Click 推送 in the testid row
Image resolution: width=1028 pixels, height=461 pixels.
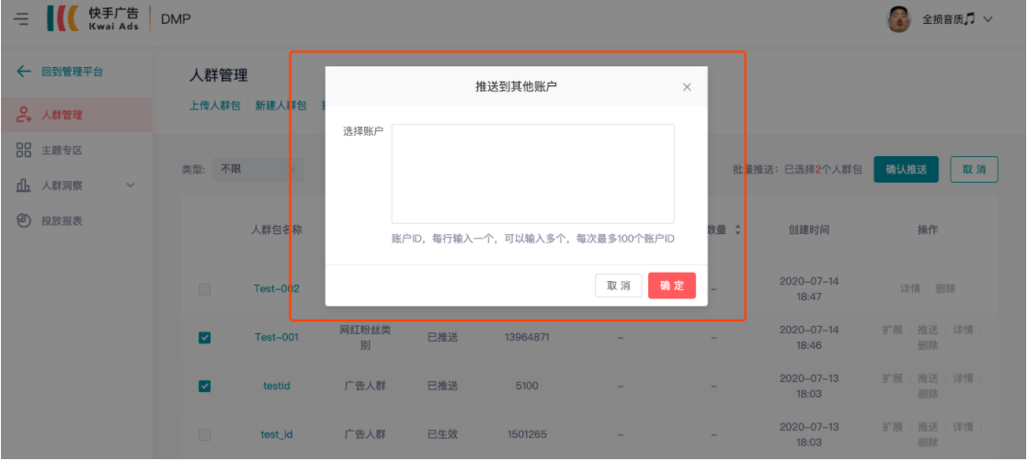(928, 377)
